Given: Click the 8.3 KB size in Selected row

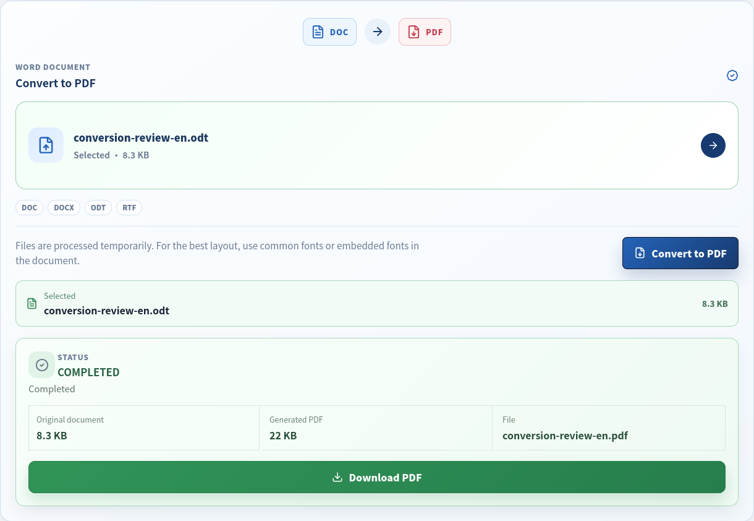Looking at the screenshot, I should (x=714, y=304).
